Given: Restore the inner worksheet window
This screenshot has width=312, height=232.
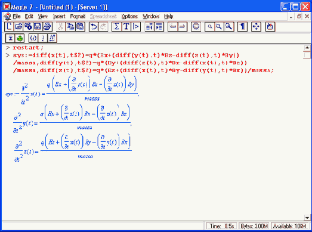Looking at the screenshot, I should [299, 17].
